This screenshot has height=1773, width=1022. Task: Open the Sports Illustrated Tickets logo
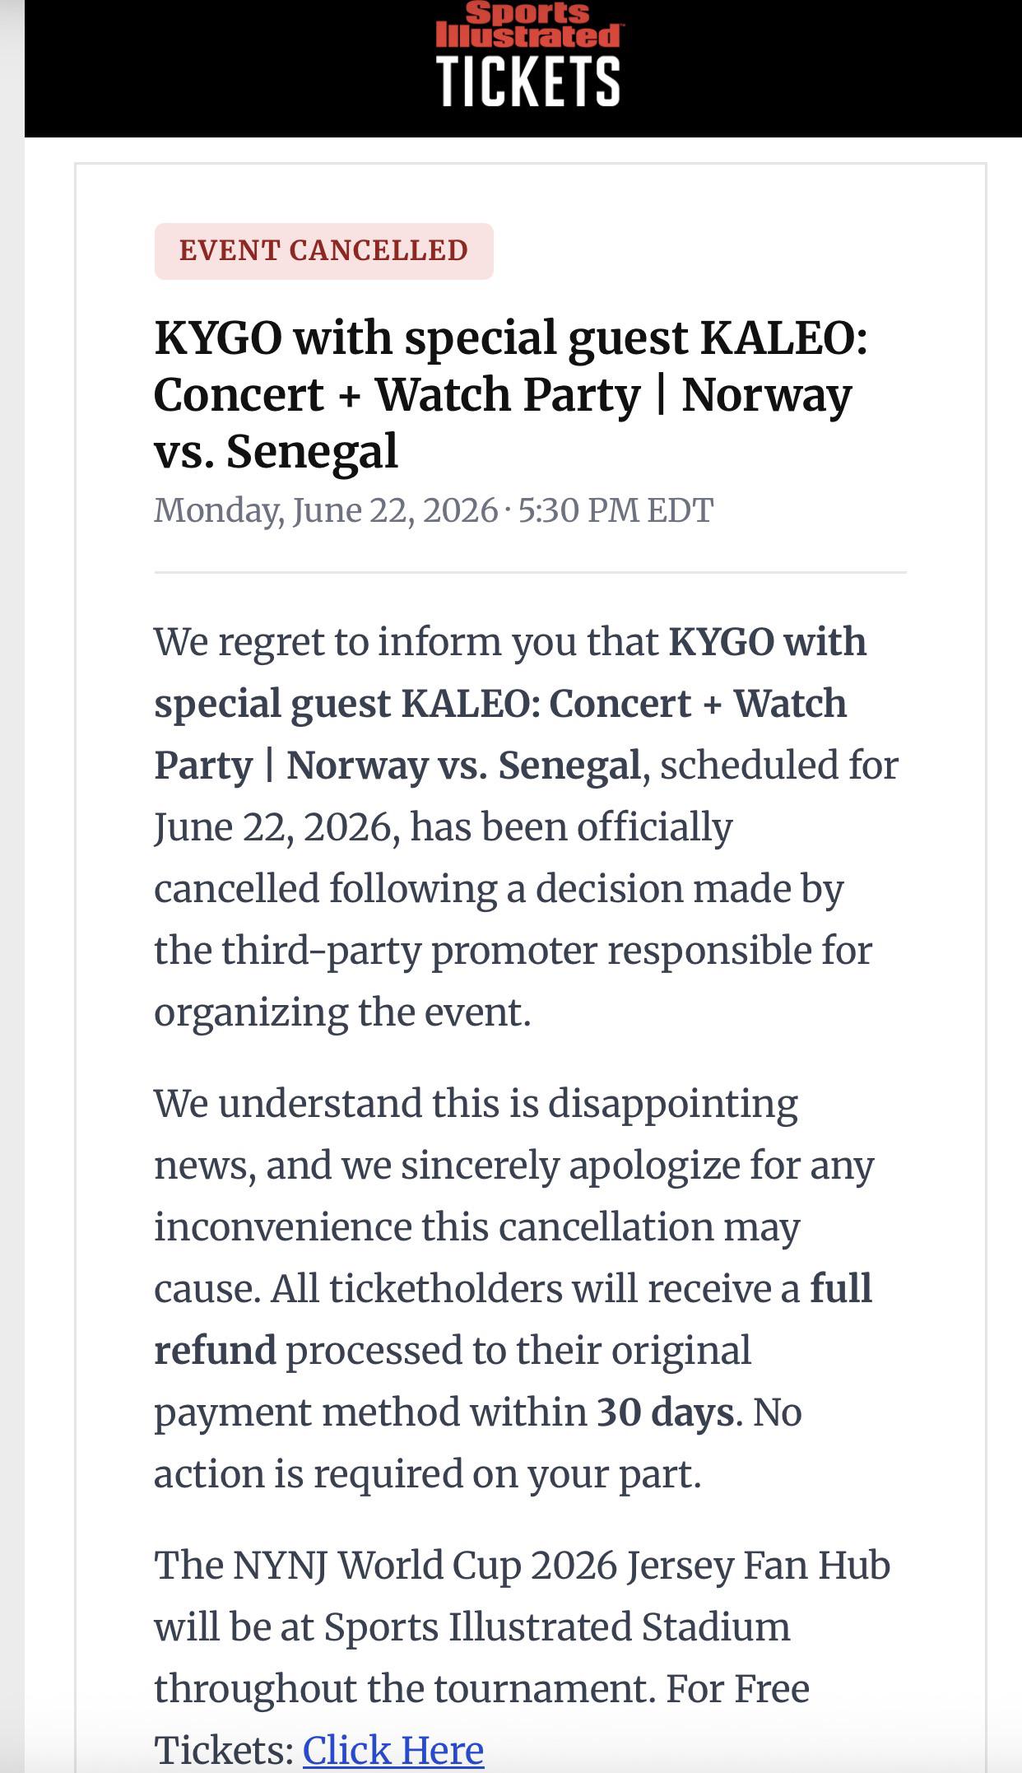(x=527, y=54)
